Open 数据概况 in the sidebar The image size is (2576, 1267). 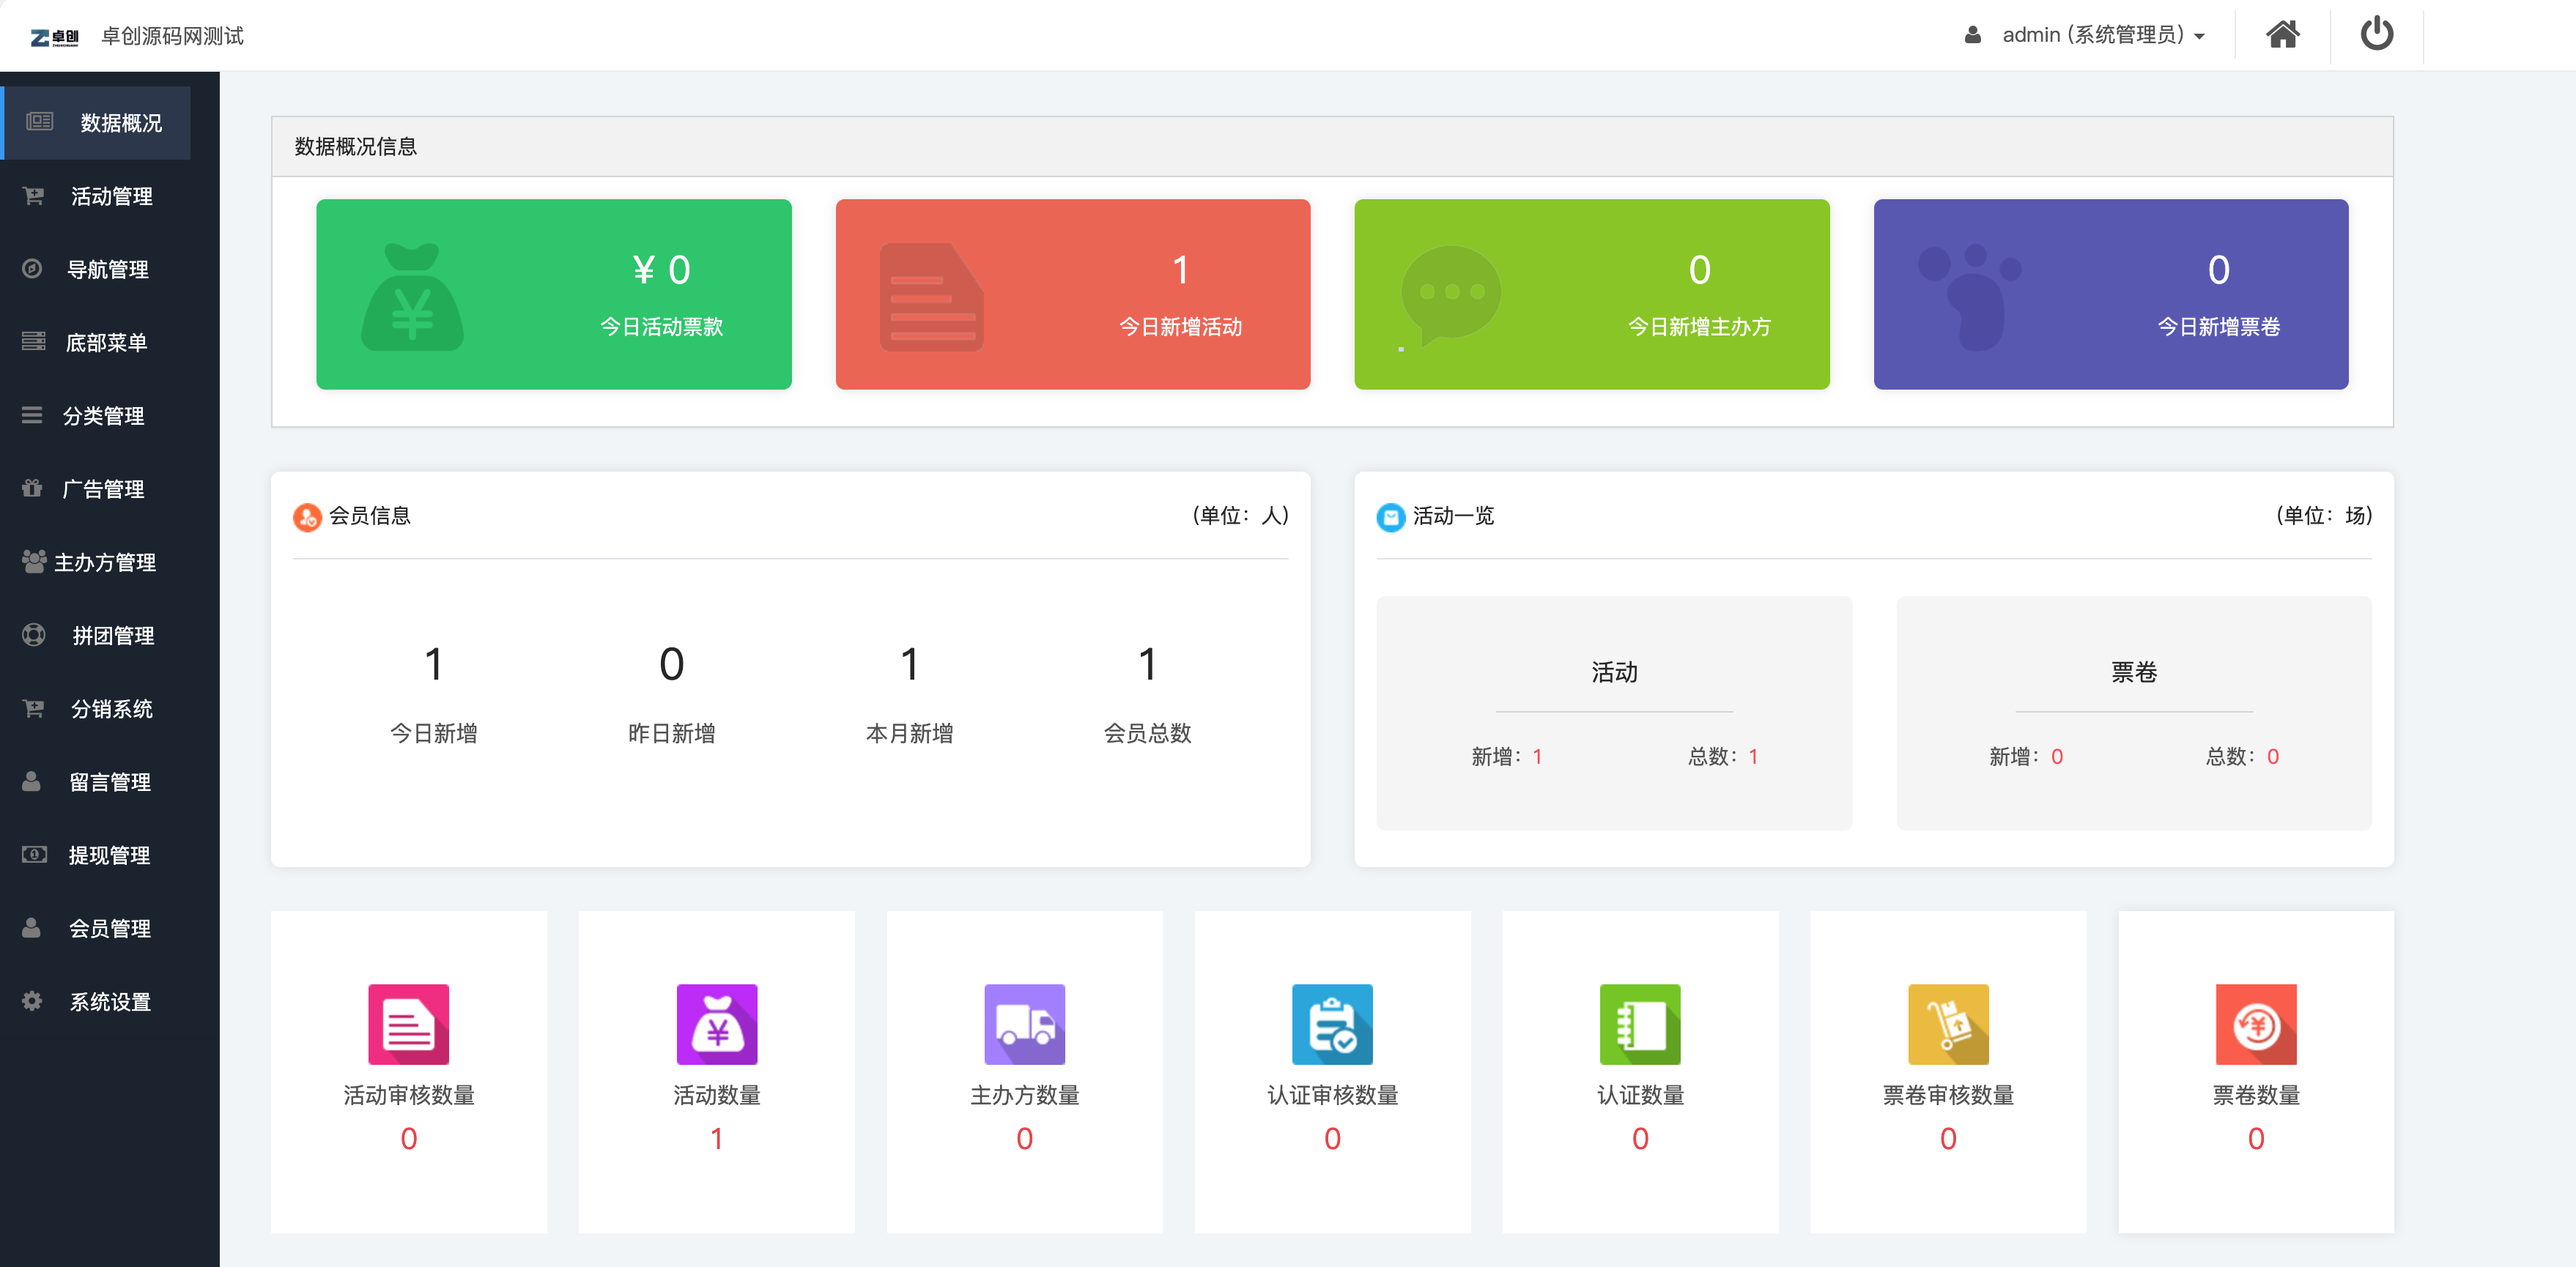97,123
